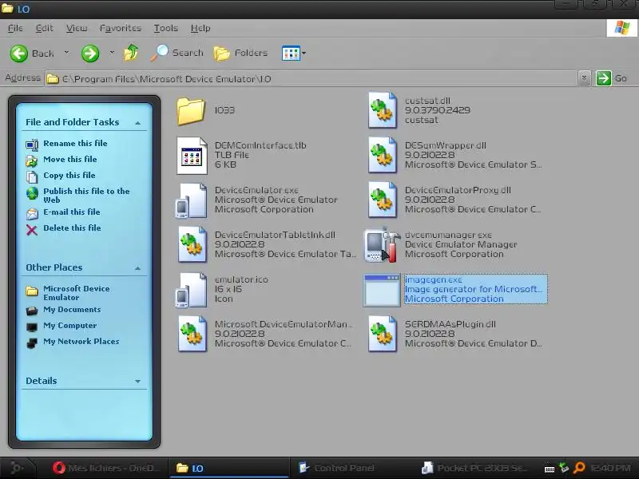Open the Views icon menu

tap(291, 53)
